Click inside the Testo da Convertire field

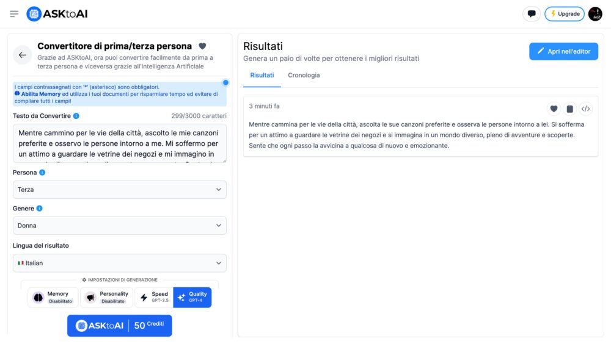120,143
